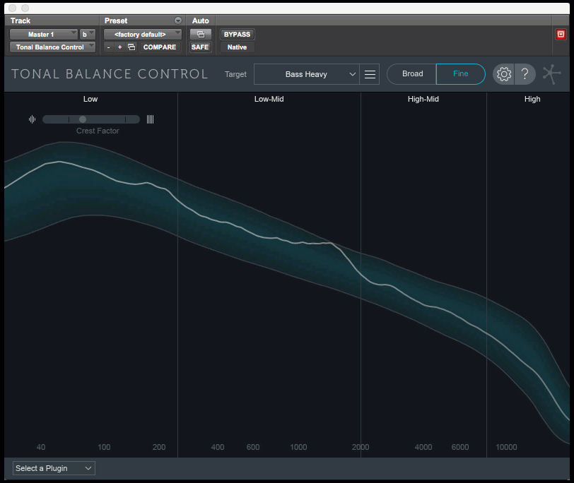Click the Preset header label
This screenshot has height=483, width=574.
116,20
